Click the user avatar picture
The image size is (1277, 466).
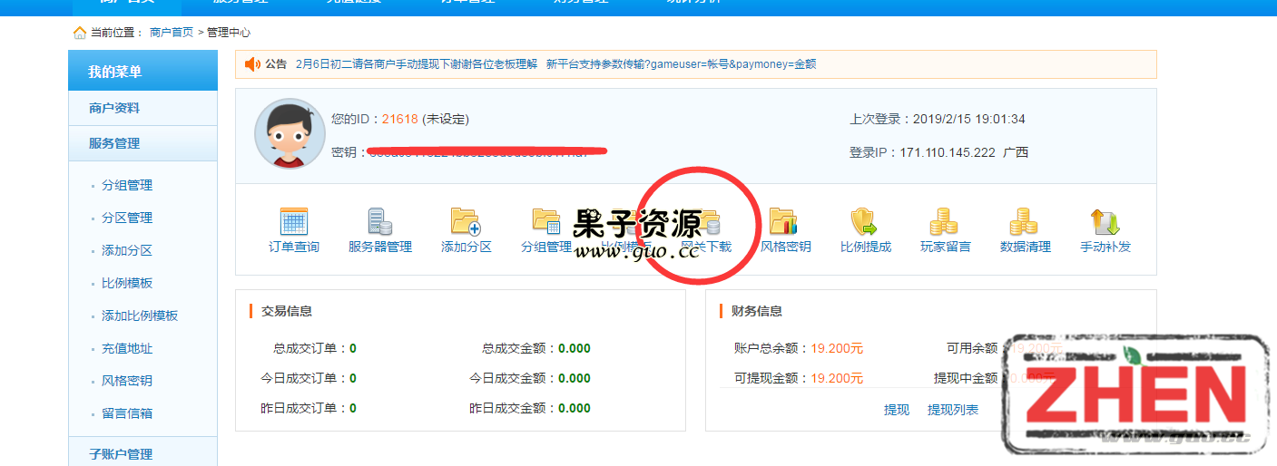tap(290, 133)
